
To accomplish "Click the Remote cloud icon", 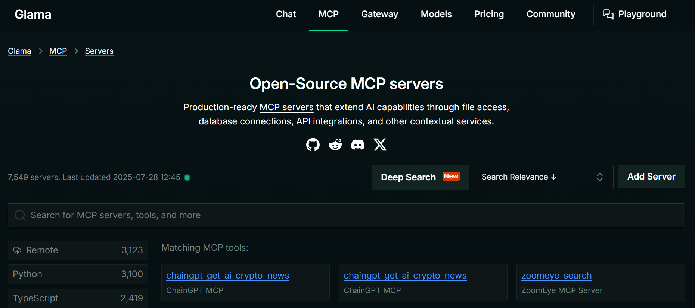I will [17, 250].
